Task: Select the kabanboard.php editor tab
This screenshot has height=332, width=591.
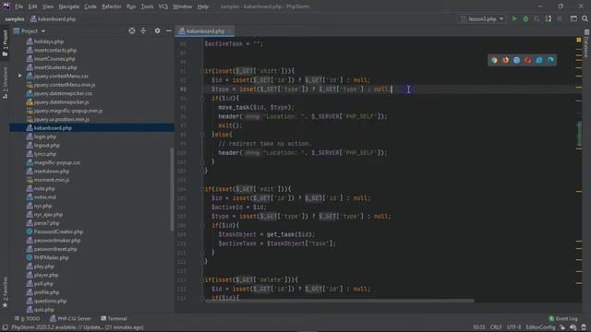Action: coord(205,31)
